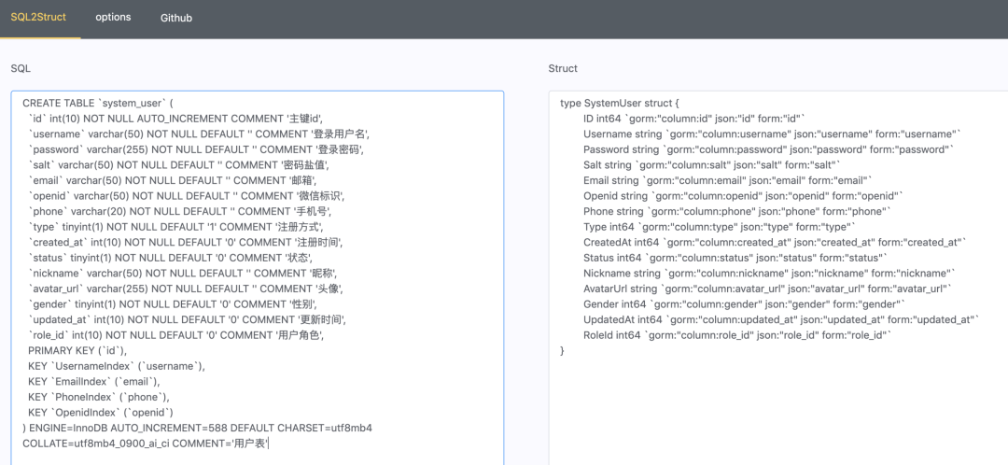Click the `id` int(10) AUTO_INCREMENT column line
The image size is (1008, 465).
176,119
